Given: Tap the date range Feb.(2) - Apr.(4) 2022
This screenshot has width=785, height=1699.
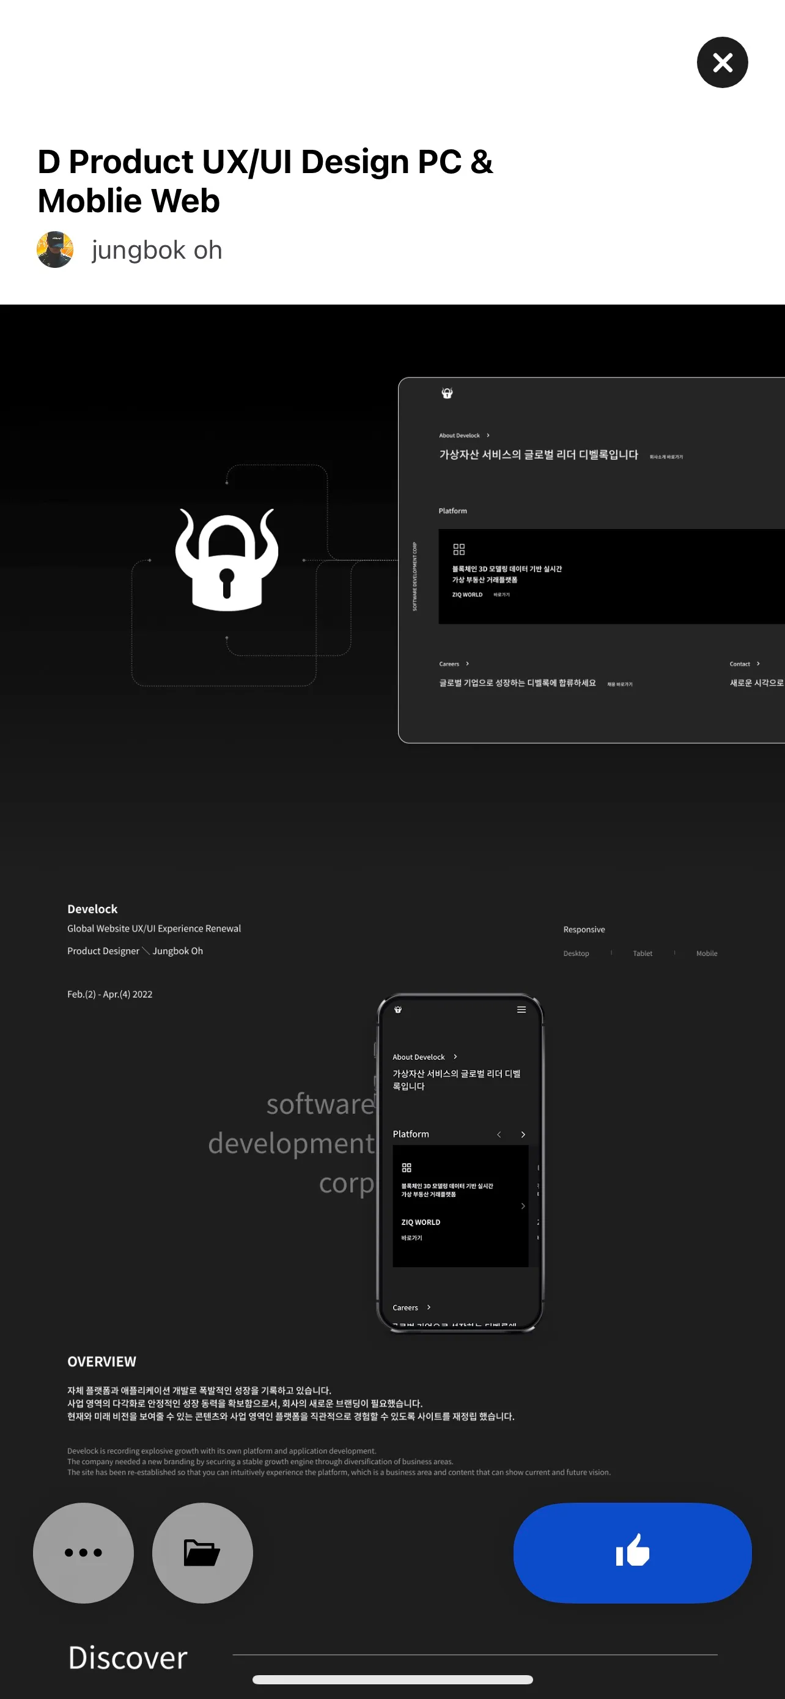Looking at the screenshot, I should point(110,994).
